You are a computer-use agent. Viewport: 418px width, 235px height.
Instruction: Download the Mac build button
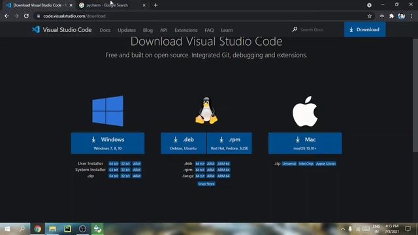[x=305, y=143]
